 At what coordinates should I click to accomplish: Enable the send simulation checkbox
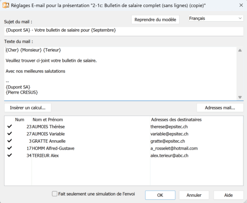55,194
